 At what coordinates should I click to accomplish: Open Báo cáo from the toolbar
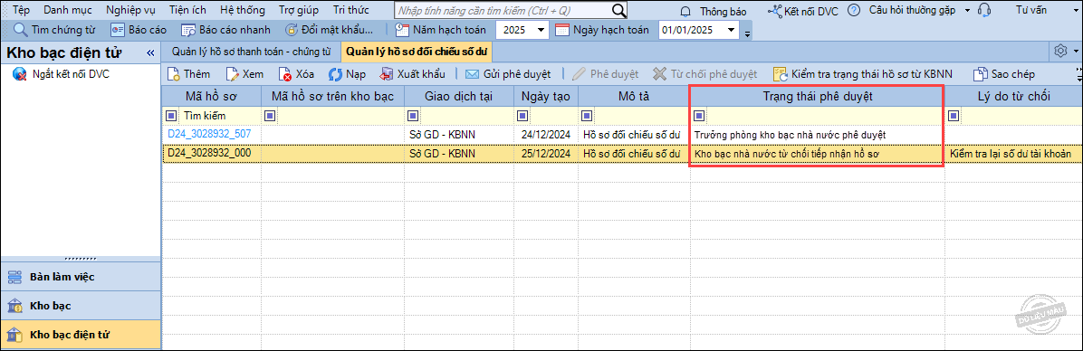click(x=139, y=30)
